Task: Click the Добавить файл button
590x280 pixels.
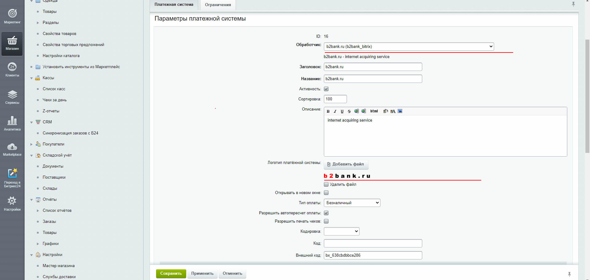Action: tap(346, 164)
